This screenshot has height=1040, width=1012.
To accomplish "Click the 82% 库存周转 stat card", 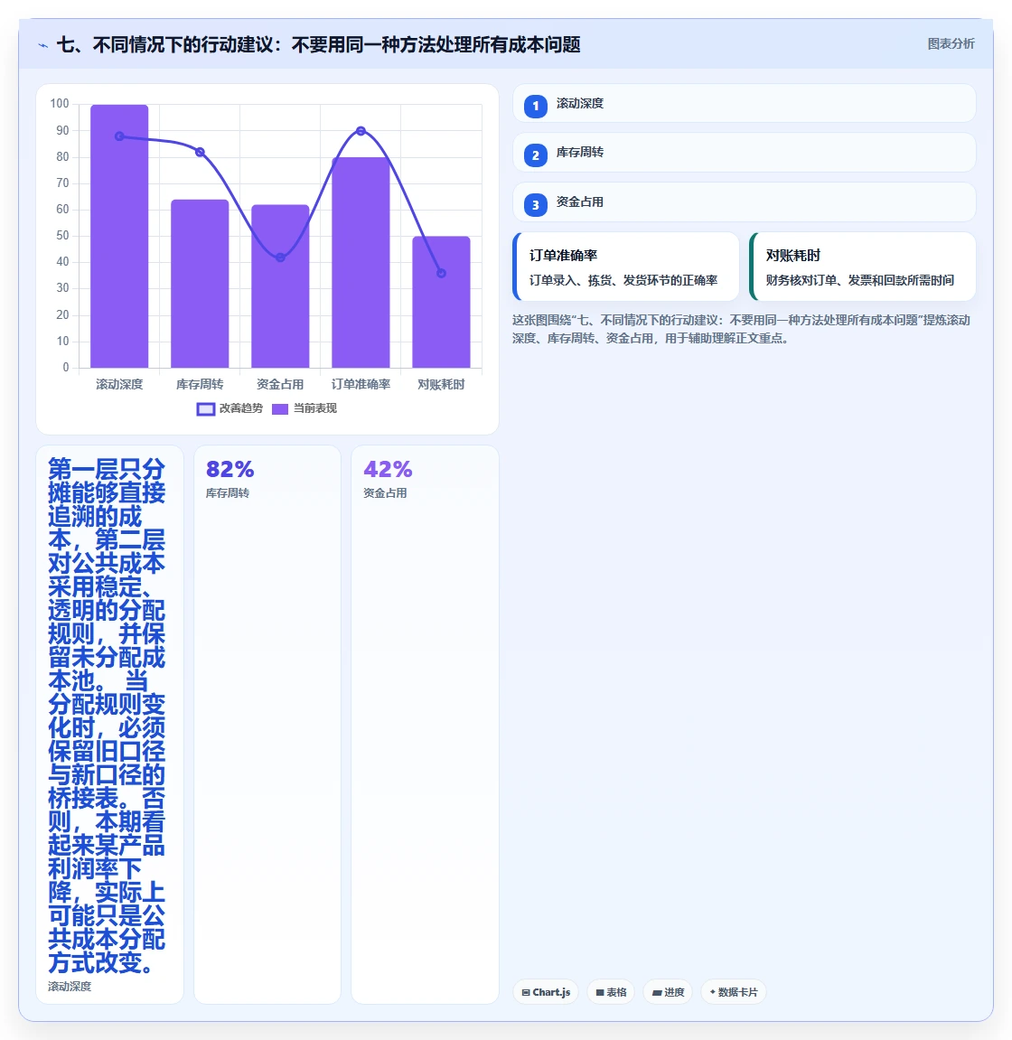I will 267,725.
